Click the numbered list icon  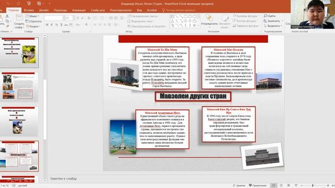pyautogui.click(x=103, y=18)
